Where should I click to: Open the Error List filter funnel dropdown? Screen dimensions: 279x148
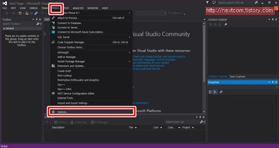(48, 122)
